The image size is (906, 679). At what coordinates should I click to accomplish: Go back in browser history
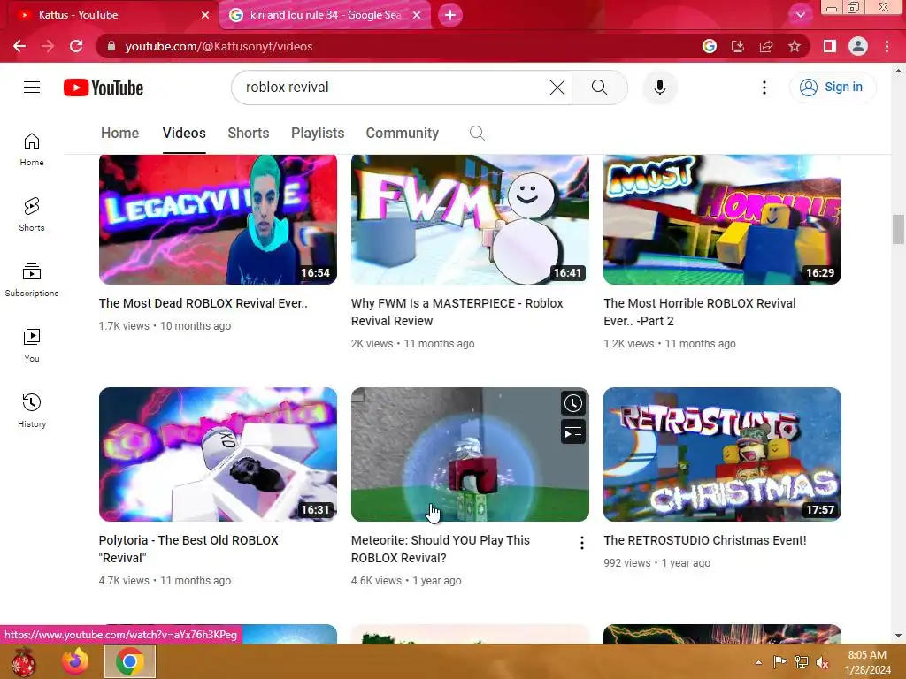[19, 46]
